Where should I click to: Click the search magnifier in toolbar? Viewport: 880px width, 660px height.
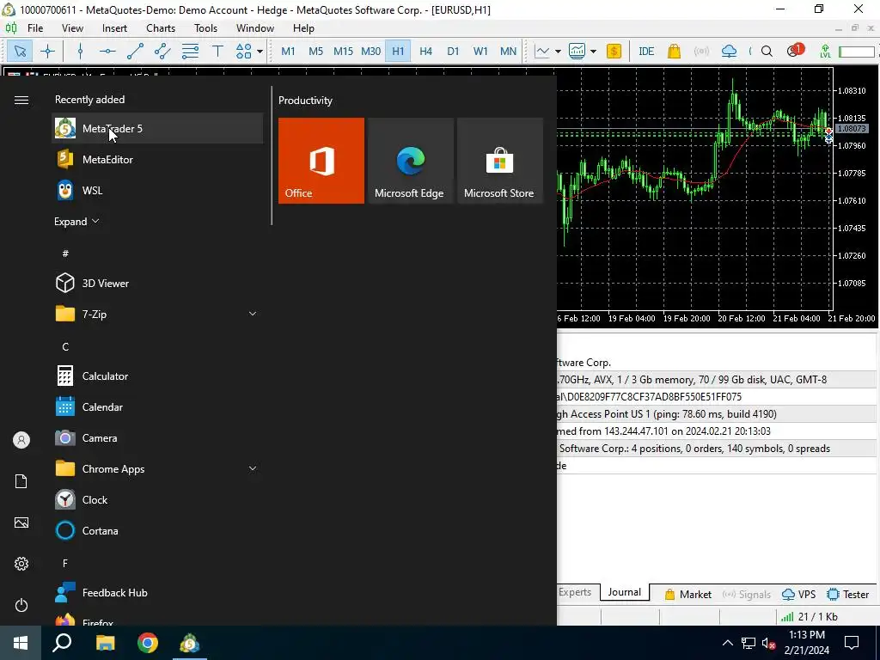click(767, 51)
